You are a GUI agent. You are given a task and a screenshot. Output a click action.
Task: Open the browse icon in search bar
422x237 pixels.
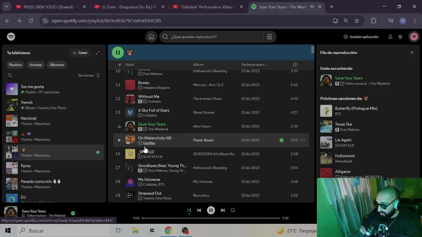[x=269, y=37]
